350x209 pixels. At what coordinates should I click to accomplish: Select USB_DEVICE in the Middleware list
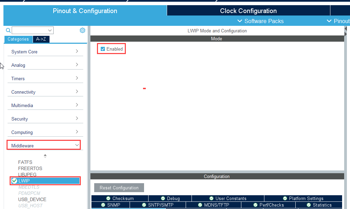point(32,199)
